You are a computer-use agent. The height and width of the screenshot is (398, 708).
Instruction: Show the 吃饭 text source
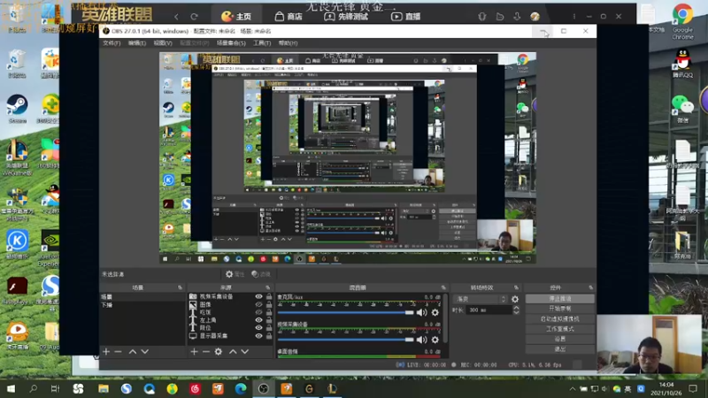pos(258,312)
